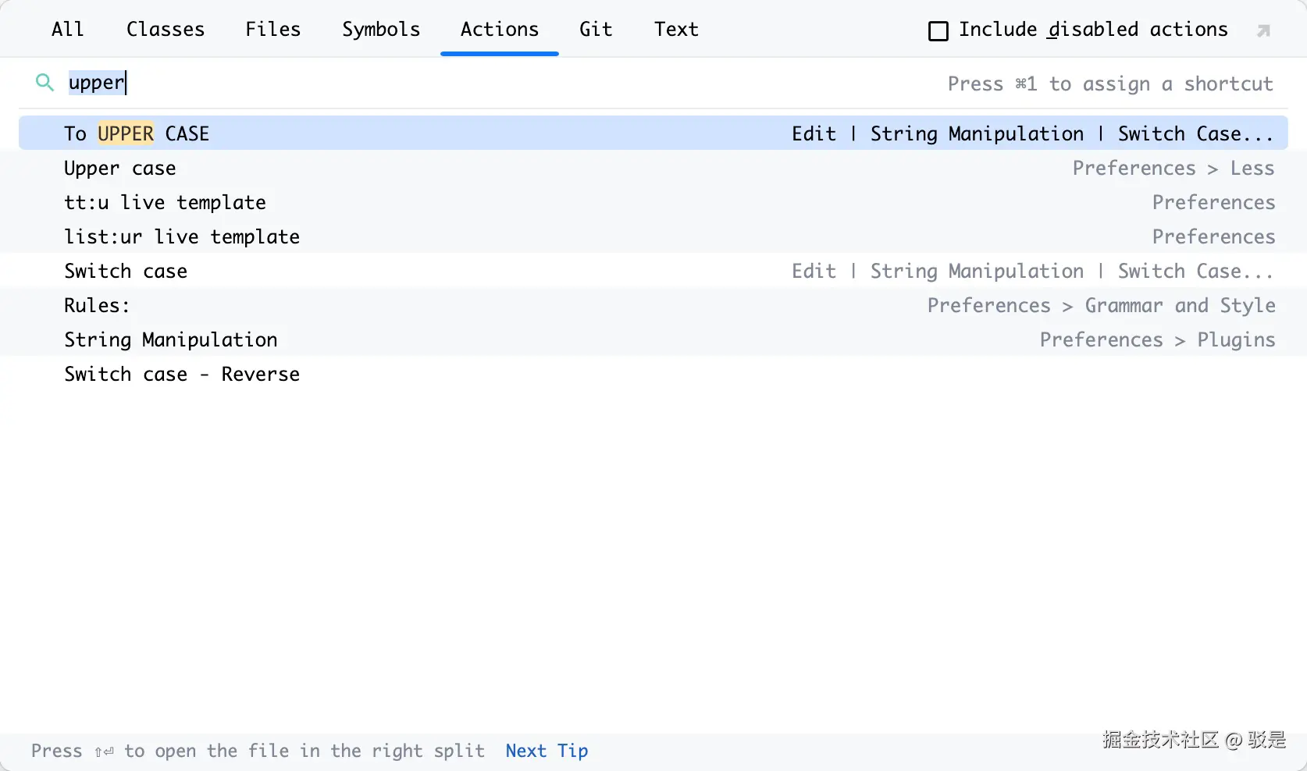Select the Symbols tab
The width and height of the screenshot is (1307, 771).
tap(381, 30)
